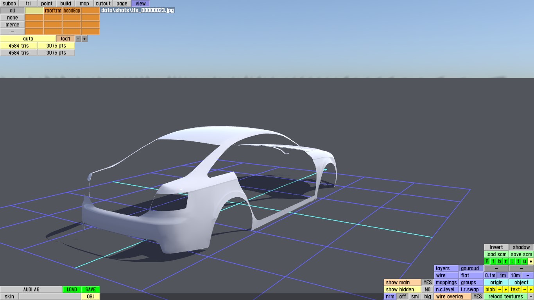
Task: Show mappings display mode
Action: pyautogui.click(x=446, y=282)
